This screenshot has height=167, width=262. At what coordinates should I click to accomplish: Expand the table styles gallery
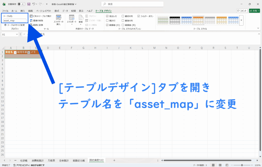click(x=241, y=20)
